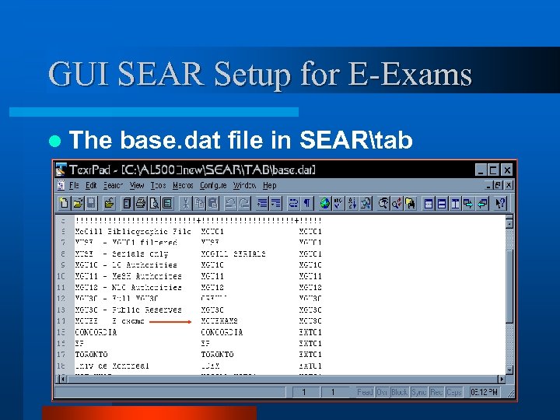Viewport: 560px width, 420px height.
Task: Open the Help menu
Action: click(x=270, y=185)
